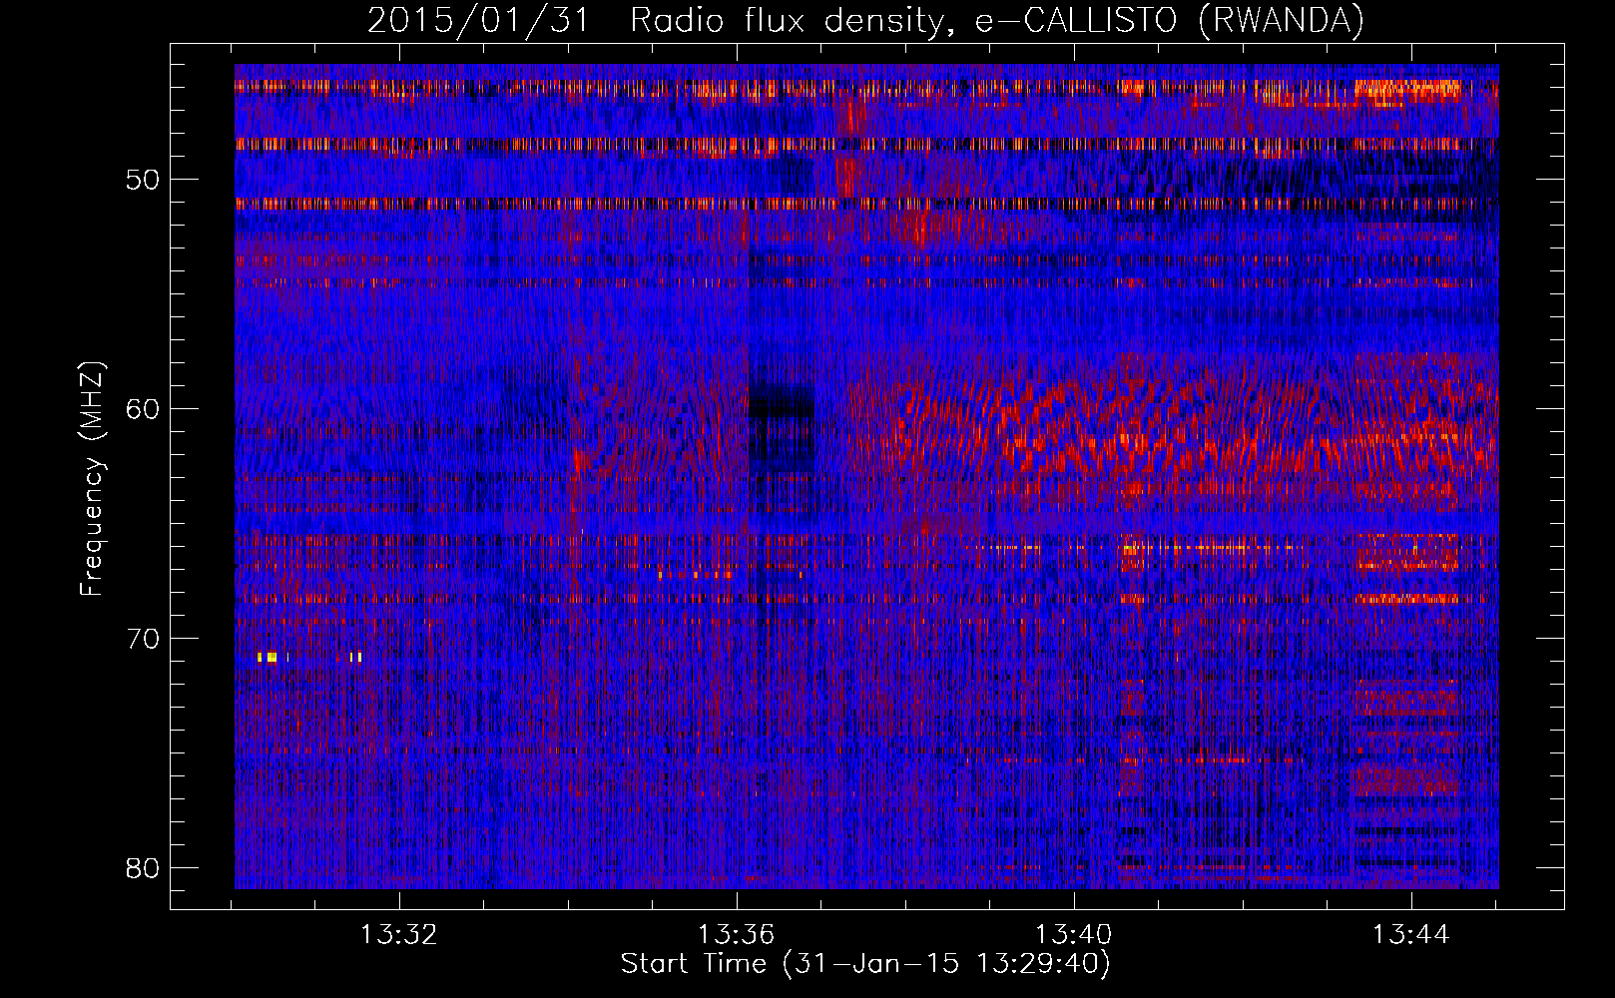The width and height of the screenshot is (1615, 998).
Task: Click the 13:44 time tick label
Action: [1411, 935]
